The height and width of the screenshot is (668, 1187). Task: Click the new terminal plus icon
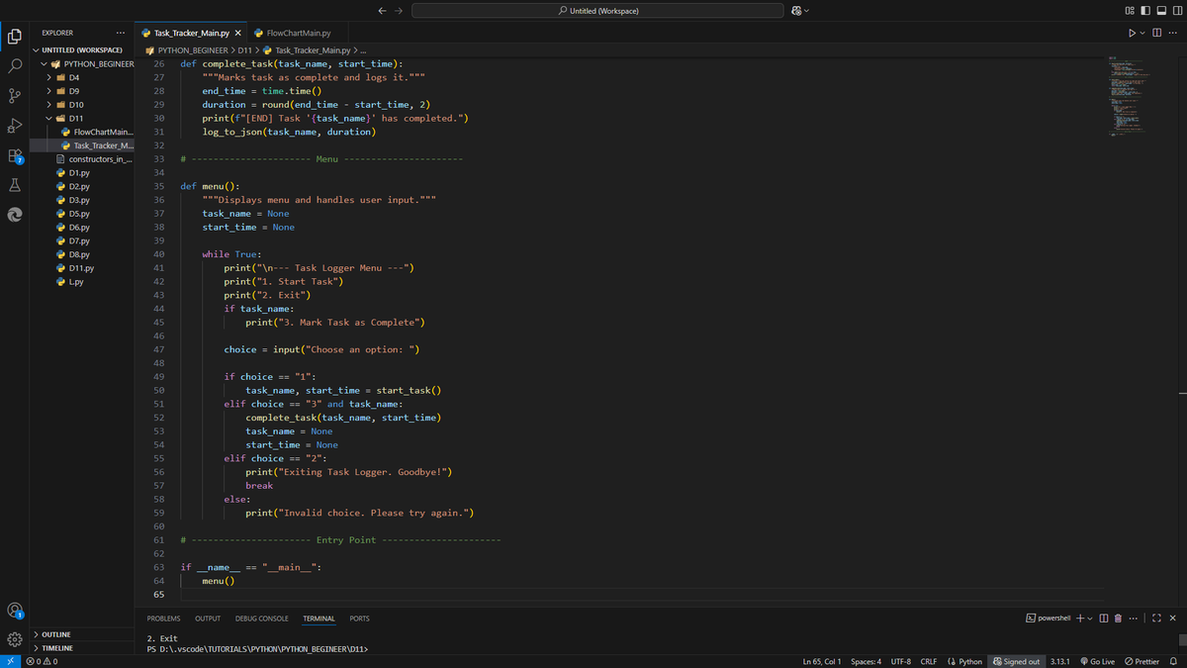point(1079,619)
